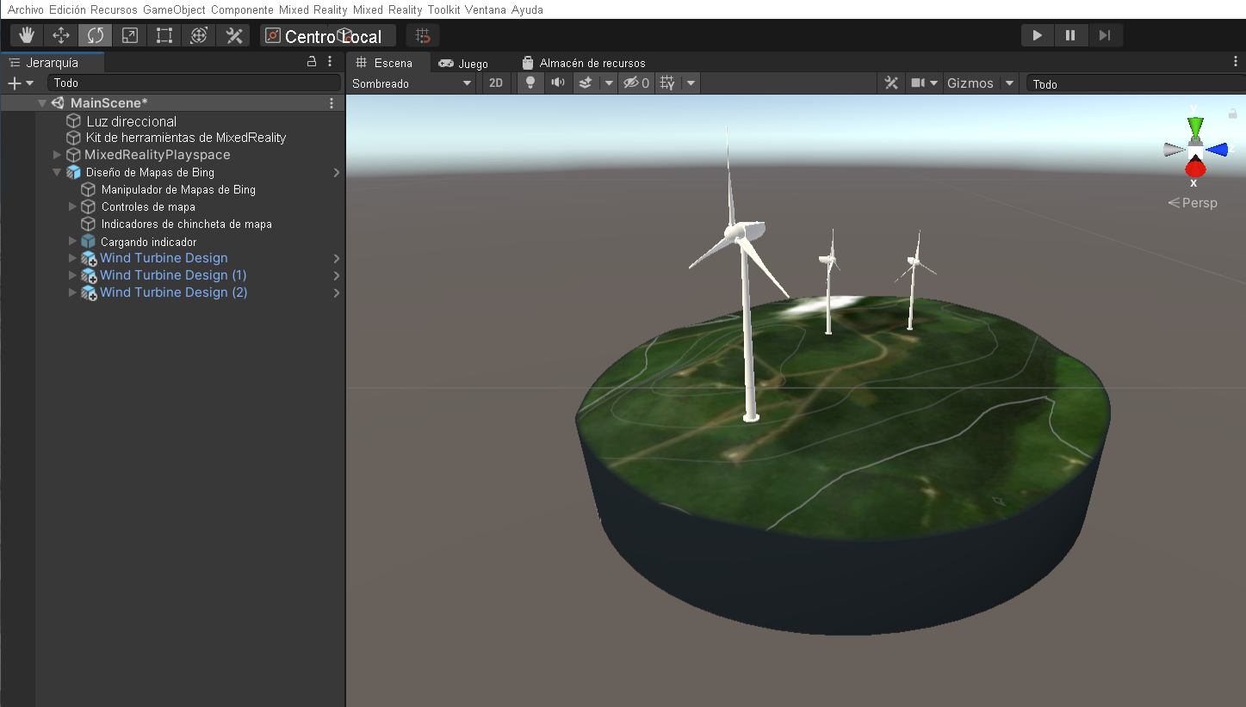Open custom editor tools
Image resolution: width=1246 pixels, height=707 pixels.
coord(233,35)
